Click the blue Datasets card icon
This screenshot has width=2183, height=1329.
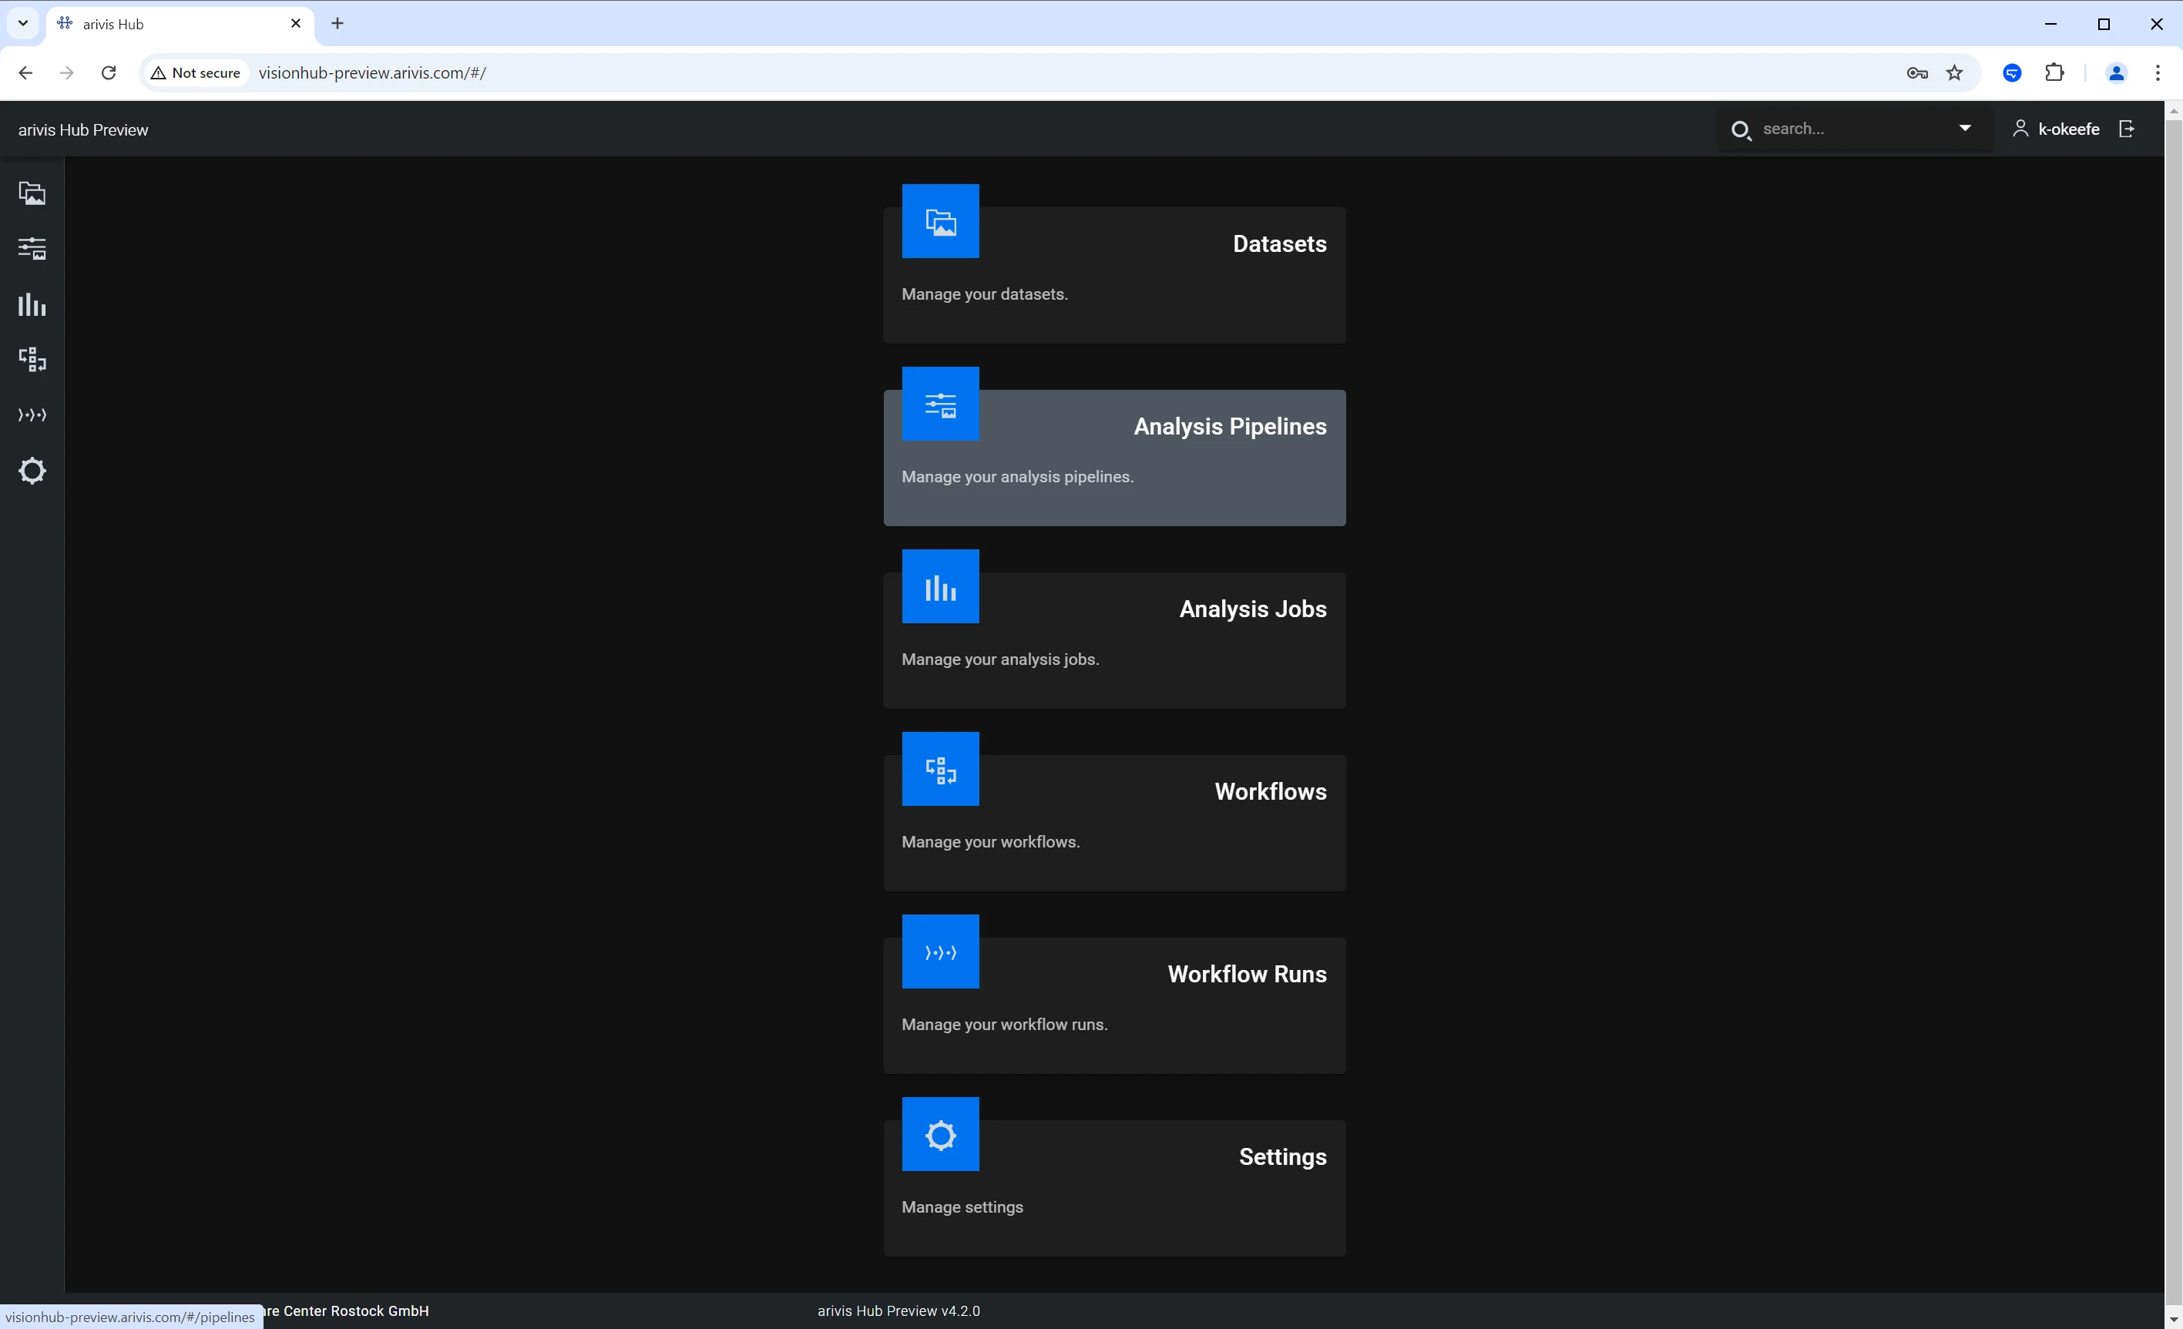coord(940,222)
